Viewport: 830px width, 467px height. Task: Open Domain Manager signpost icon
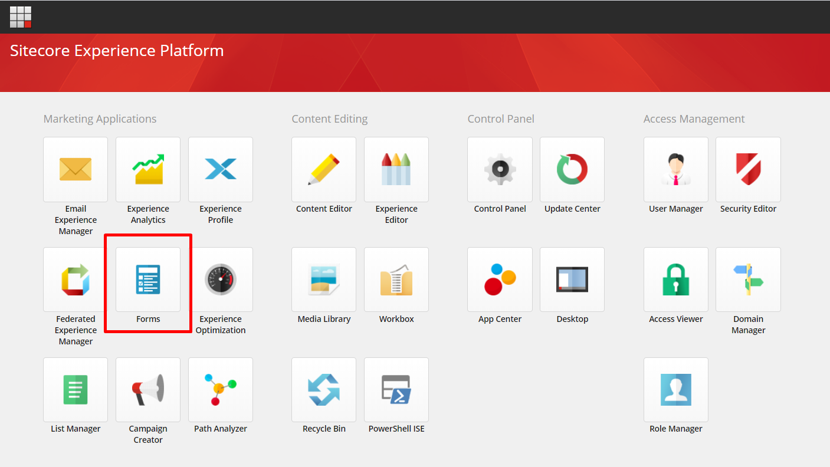(748, 279)
